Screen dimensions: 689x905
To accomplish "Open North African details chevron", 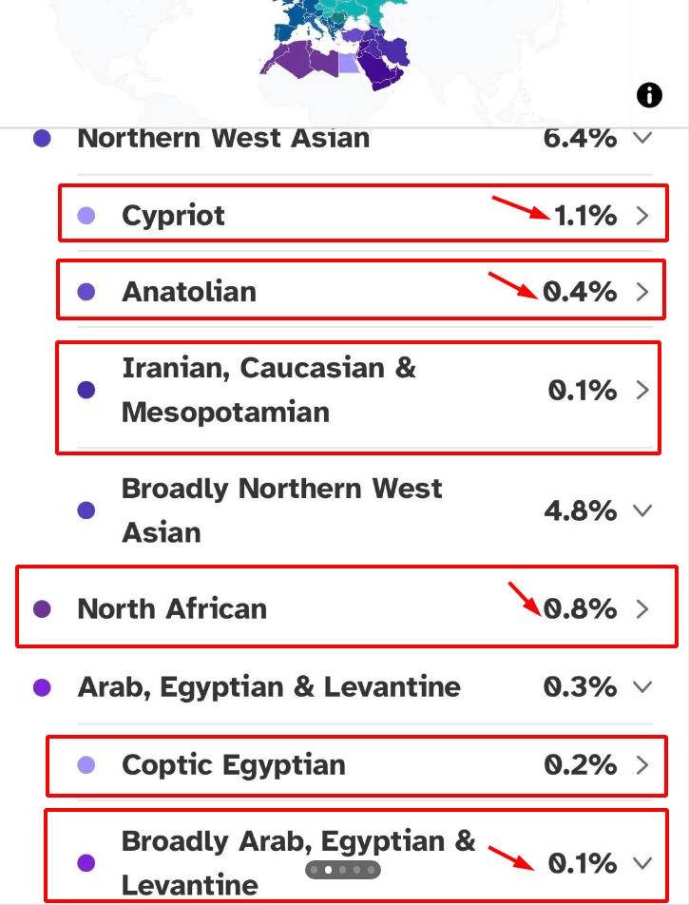I will point(642,608).
